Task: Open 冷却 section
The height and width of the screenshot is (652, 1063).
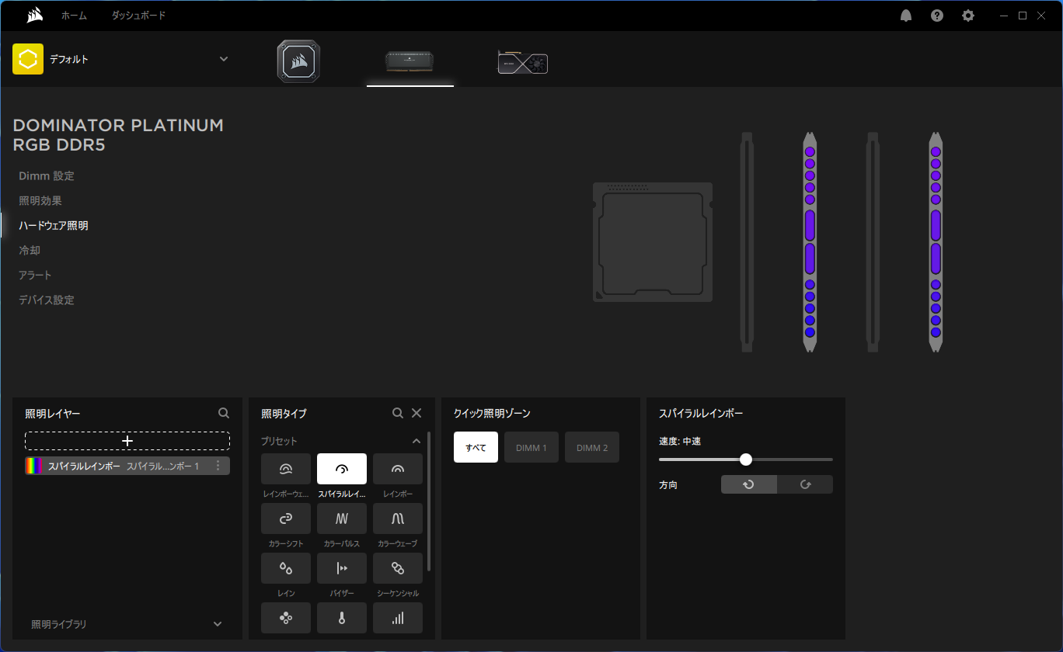Action: [30, 251]
